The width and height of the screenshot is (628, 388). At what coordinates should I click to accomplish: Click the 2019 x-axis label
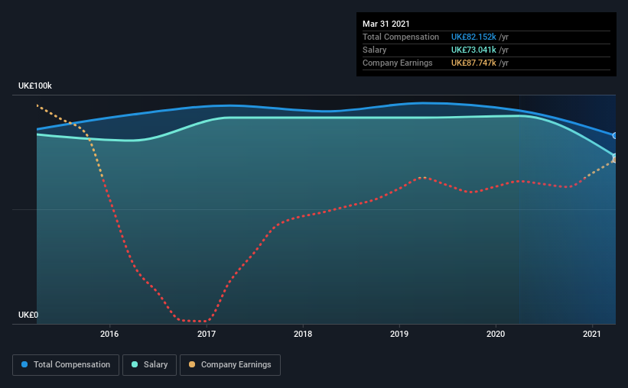pos(399,334)
